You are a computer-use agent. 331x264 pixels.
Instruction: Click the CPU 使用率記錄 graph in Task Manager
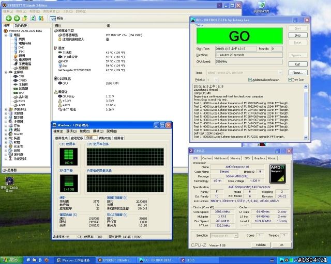[x=125, y=157]
